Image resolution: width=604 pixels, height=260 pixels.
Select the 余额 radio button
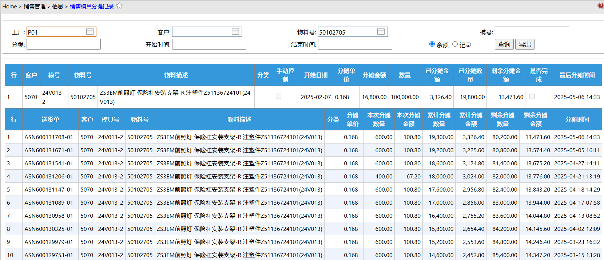432,44
